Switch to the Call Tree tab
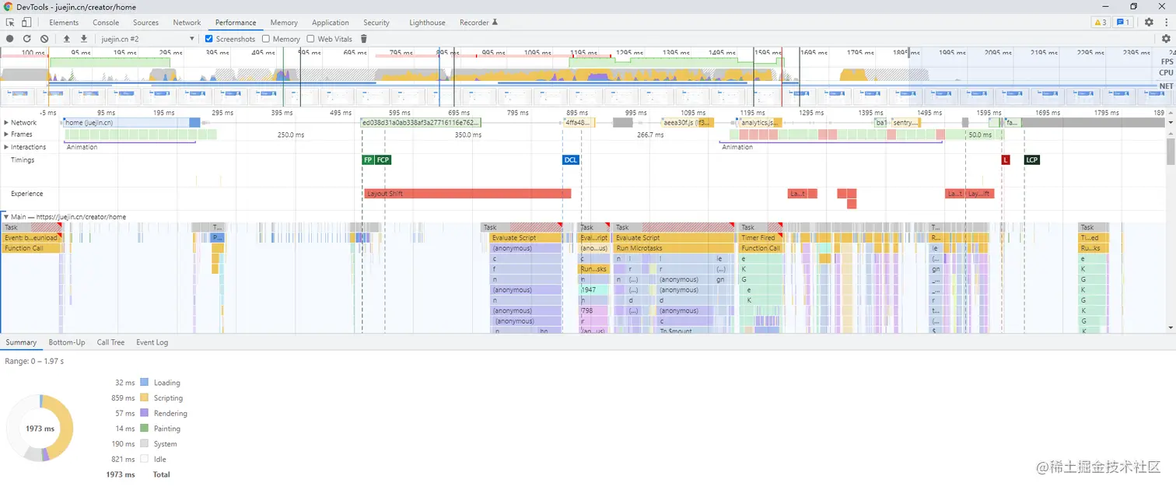The height and width of the screenshot is (490, 1176). point(110,342)
